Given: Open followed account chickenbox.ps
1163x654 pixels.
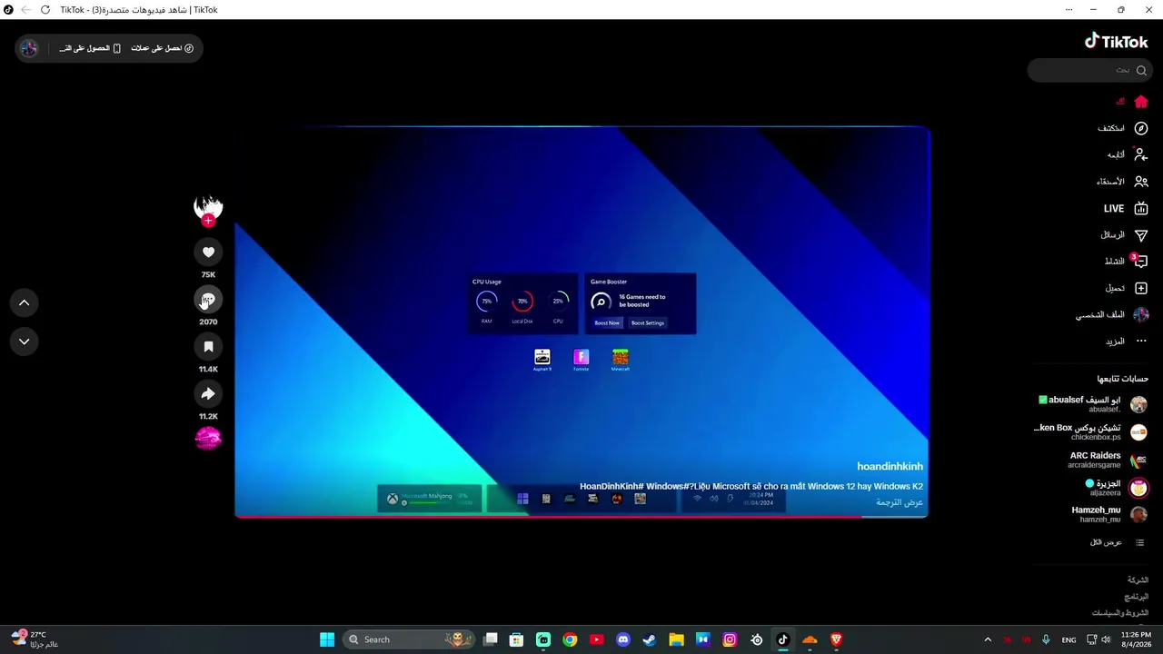Looking at the screenshot, I should [x=1091, y=432].
